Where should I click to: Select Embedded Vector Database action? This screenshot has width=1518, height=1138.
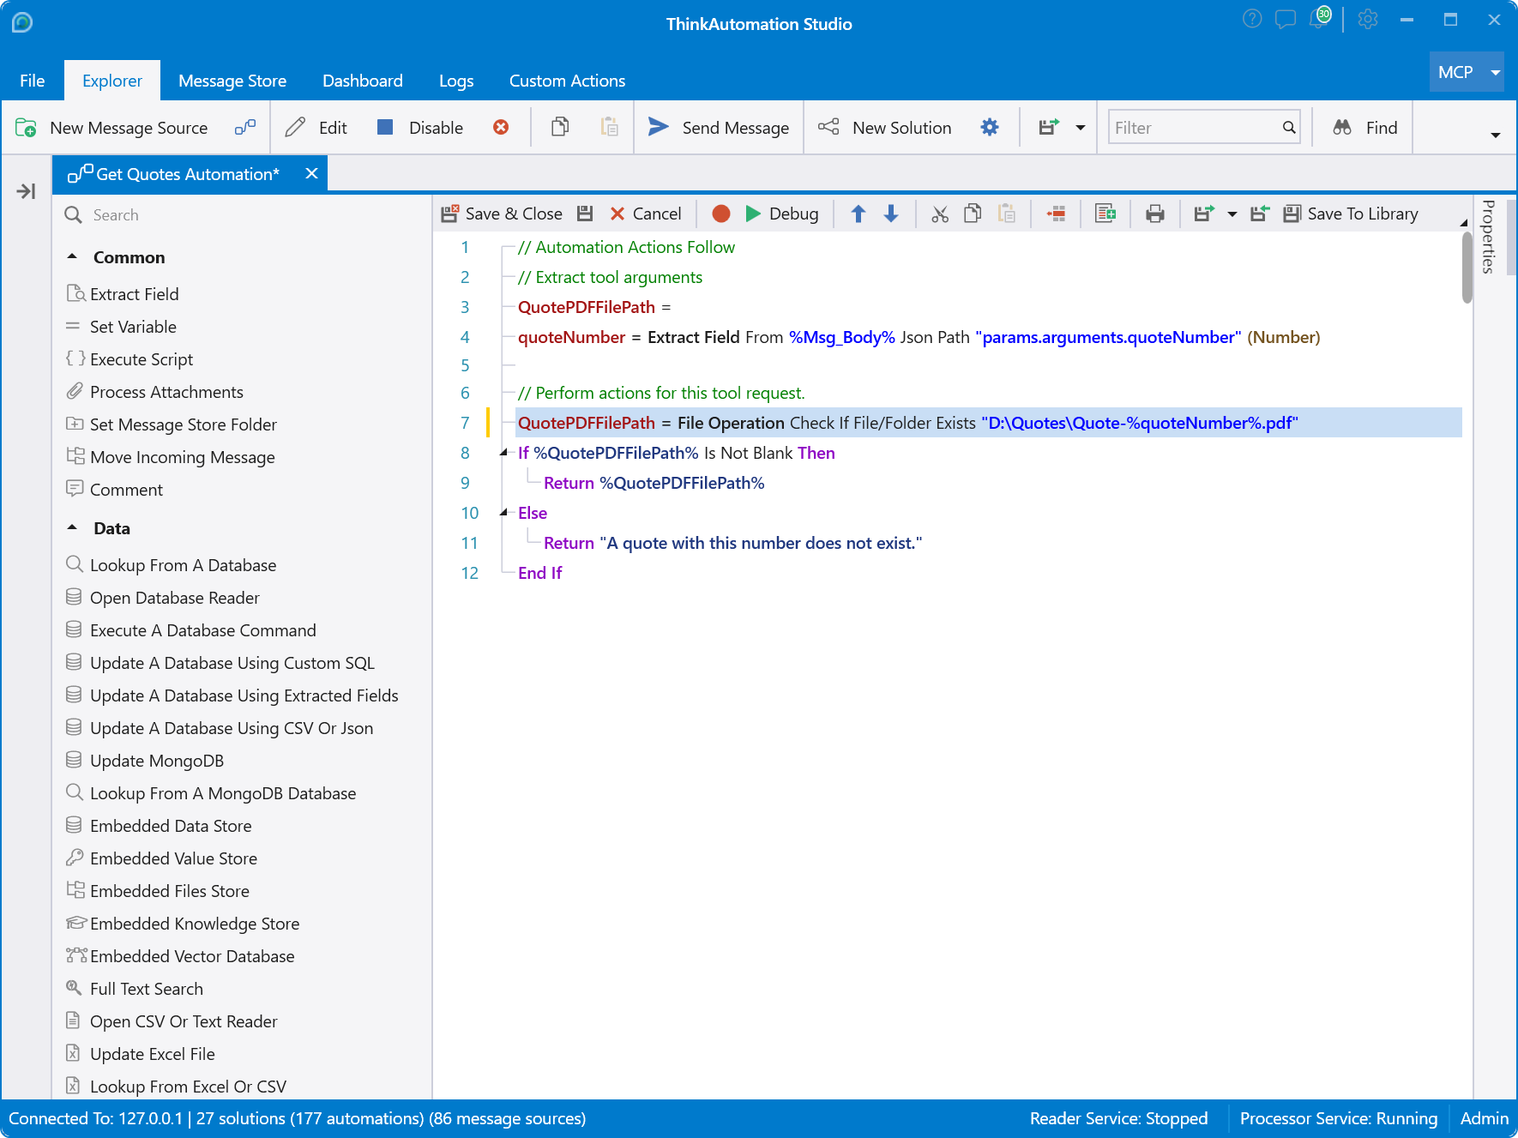[192, 956]
